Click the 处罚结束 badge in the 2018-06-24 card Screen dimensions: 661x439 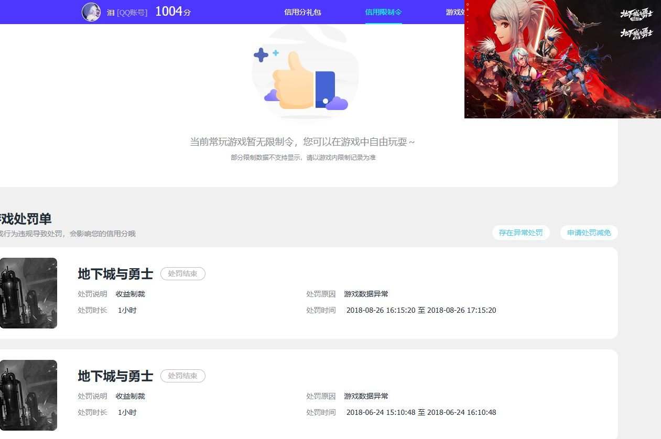point(183,376)
